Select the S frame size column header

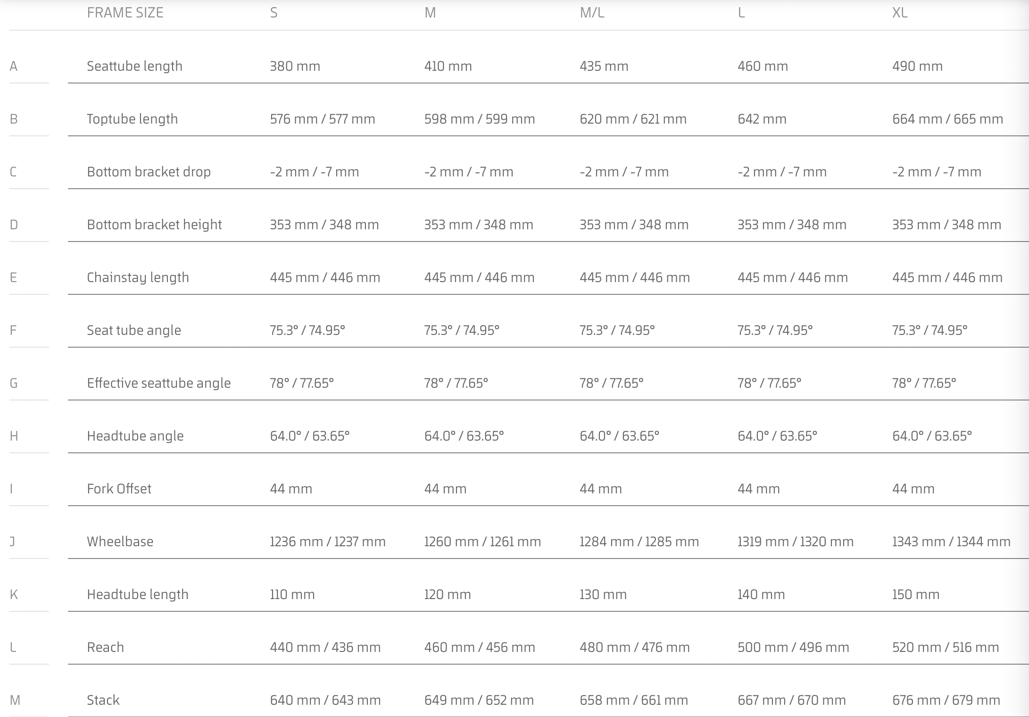[x=274, y=13]
